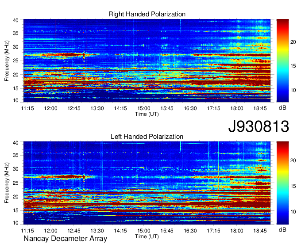Click the 30 MHz tick on left-handed plot
Image resolution: width=301 pixels, height=244 pixels.
point(15,169)
